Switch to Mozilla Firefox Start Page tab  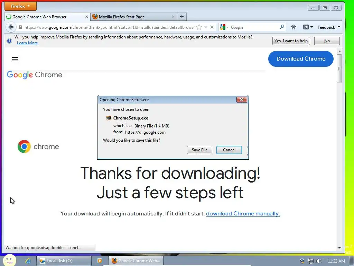point(134,17)
